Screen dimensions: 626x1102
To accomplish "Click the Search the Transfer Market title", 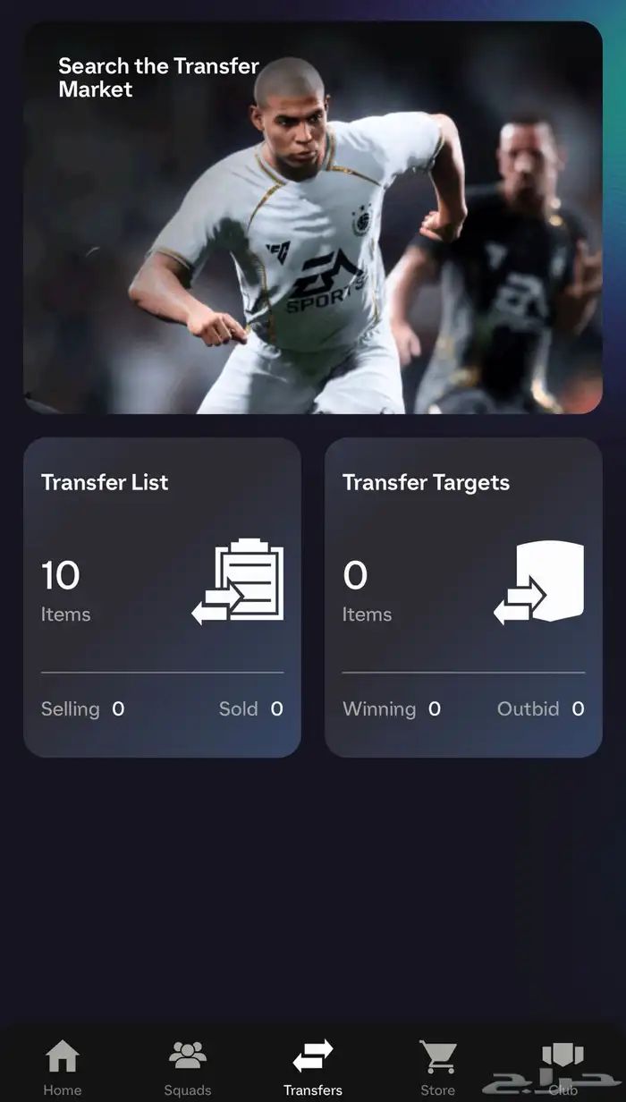I will point(158,78).
